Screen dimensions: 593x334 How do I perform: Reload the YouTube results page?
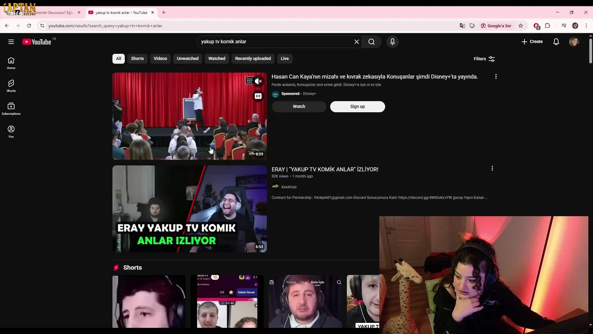click(29, 26)
